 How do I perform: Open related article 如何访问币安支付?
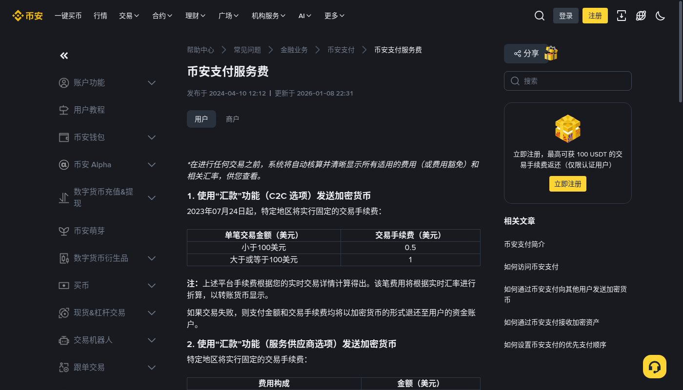point(531,267)
